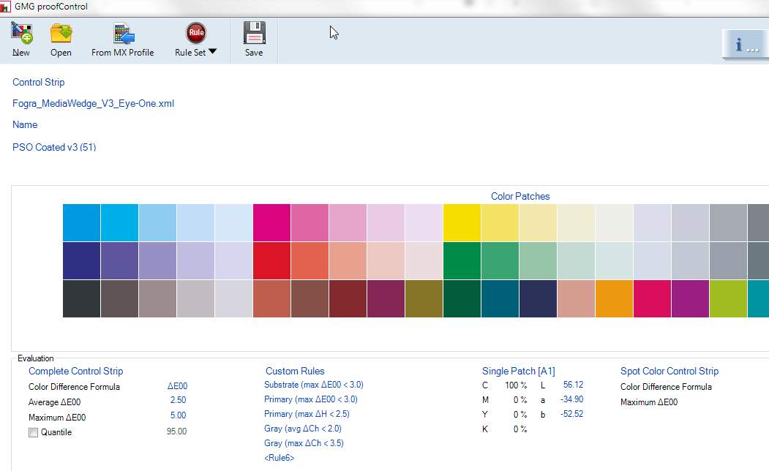This screenshot has height=471, width=769.
Task: Click the L value 56.12
Action: [x=574, y=385]
